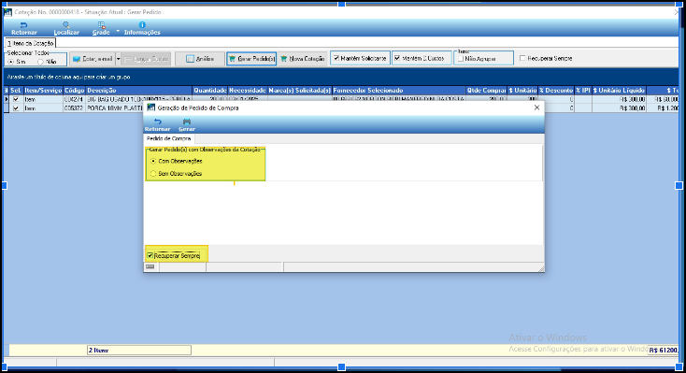The height and width of the screenshot is (373, 686).
Task: Click the $ Unitário column header
Action: pyautogui.click(x=522, y=90)
